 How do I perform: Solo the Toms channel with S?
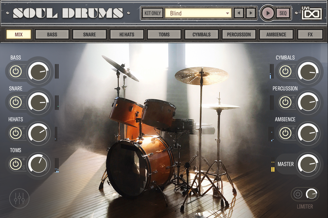(x=24, y=167)
